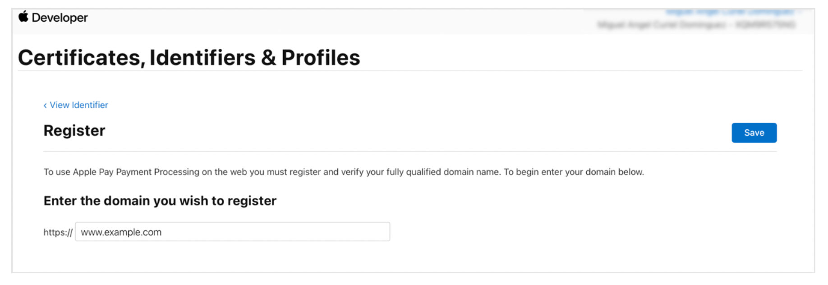Open the Developer home text link

(60, 18)
